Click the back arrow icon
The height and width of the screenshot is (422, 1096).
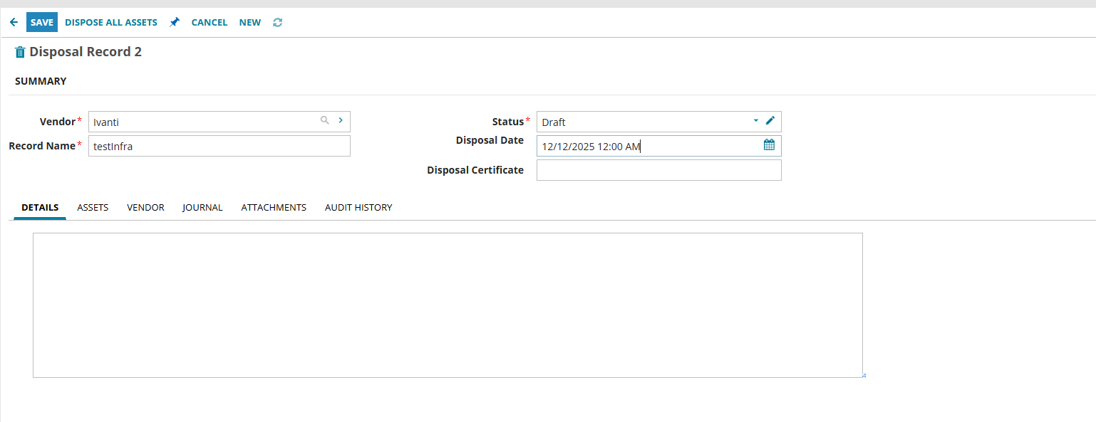[x=14, y=22]
